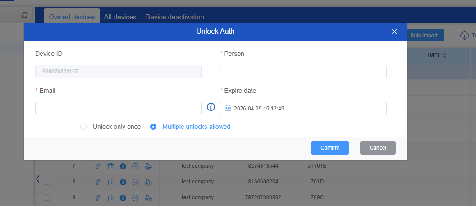The width and height of the screenshot is (476, 206).
Task: Click into the Person input field
Action: point(303,72)
